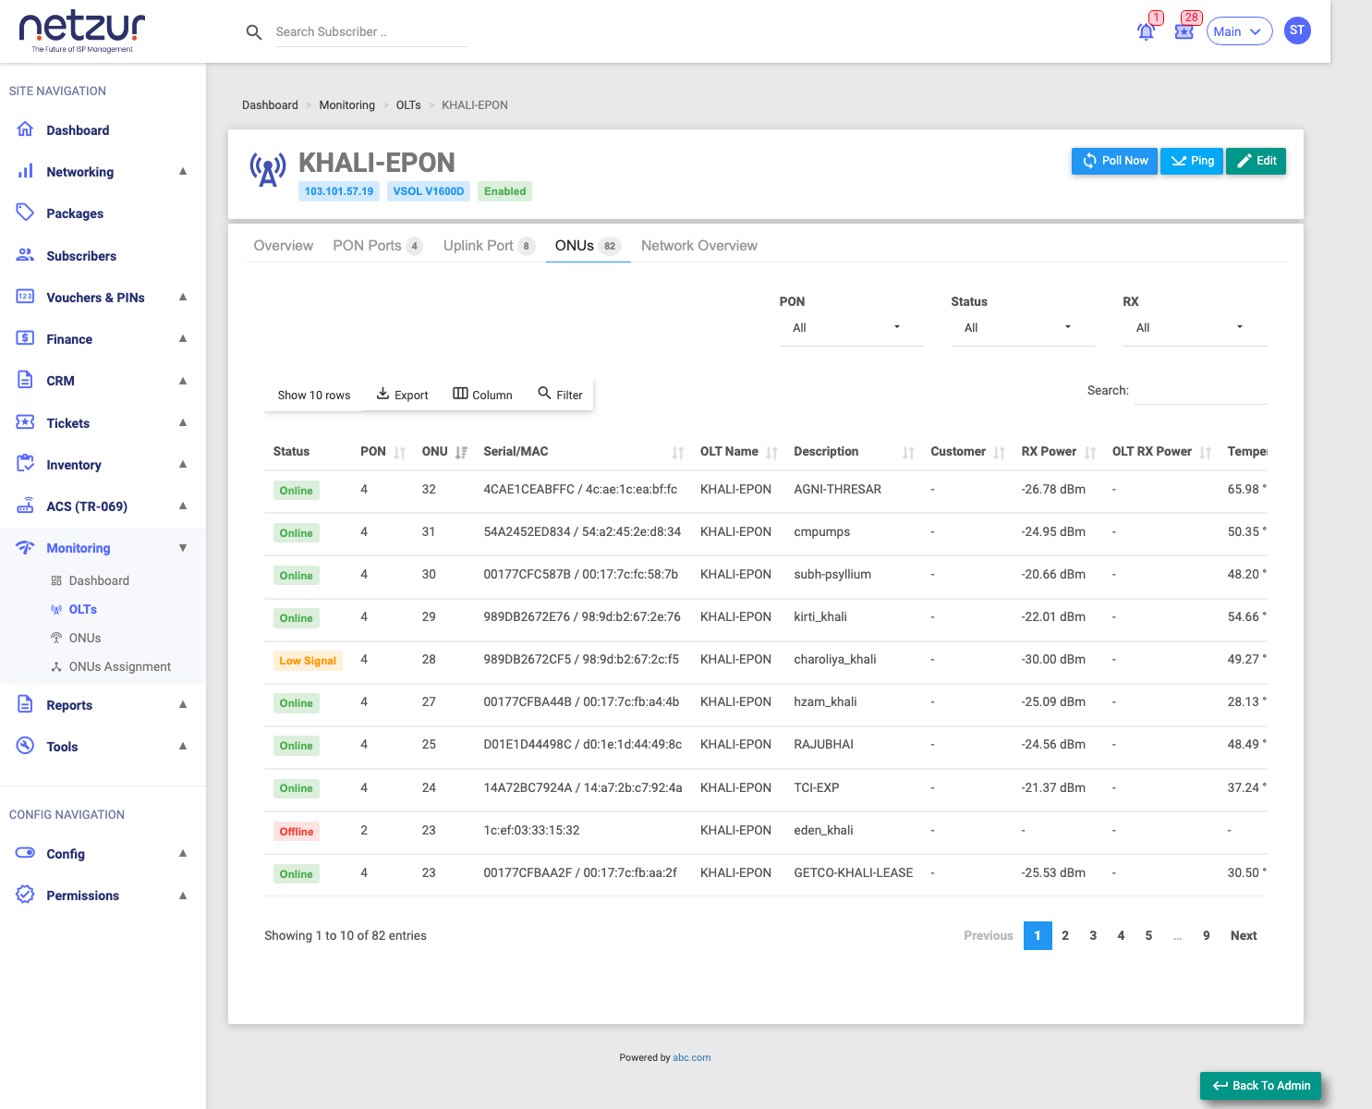Collapse the Monitoring menu arrow

click(183, 547)
